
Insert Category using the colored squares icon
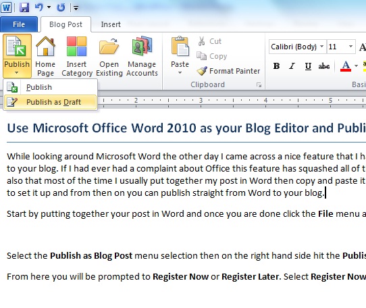[x=76, y=56]
